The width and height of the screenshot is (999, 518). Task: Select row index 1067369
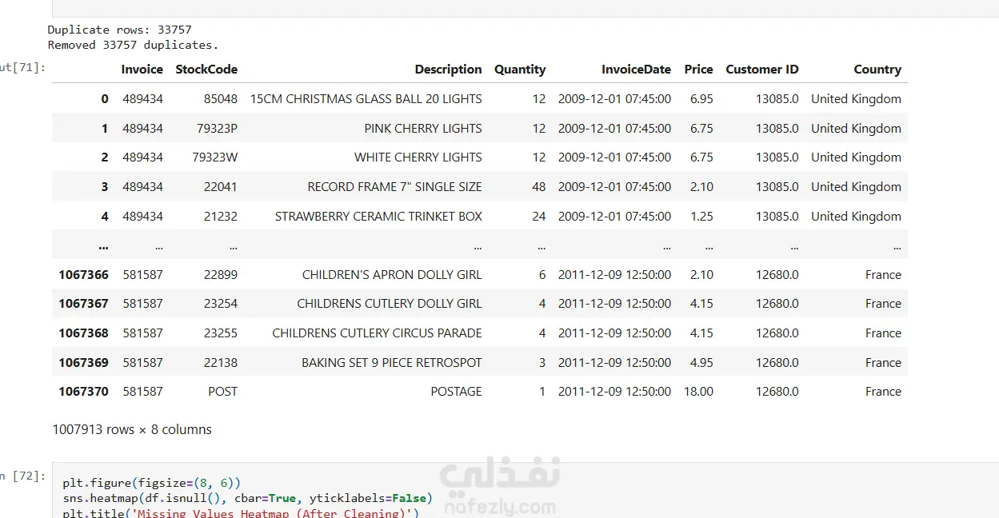[83, 363]
